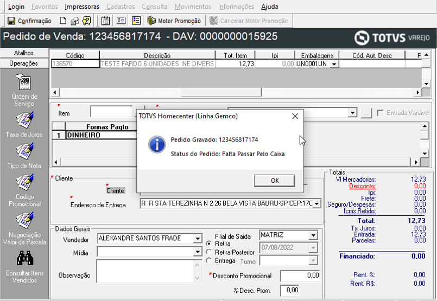437x301 pixels.
Task: Open the Favoritos menu
Action: click(45, 7)
